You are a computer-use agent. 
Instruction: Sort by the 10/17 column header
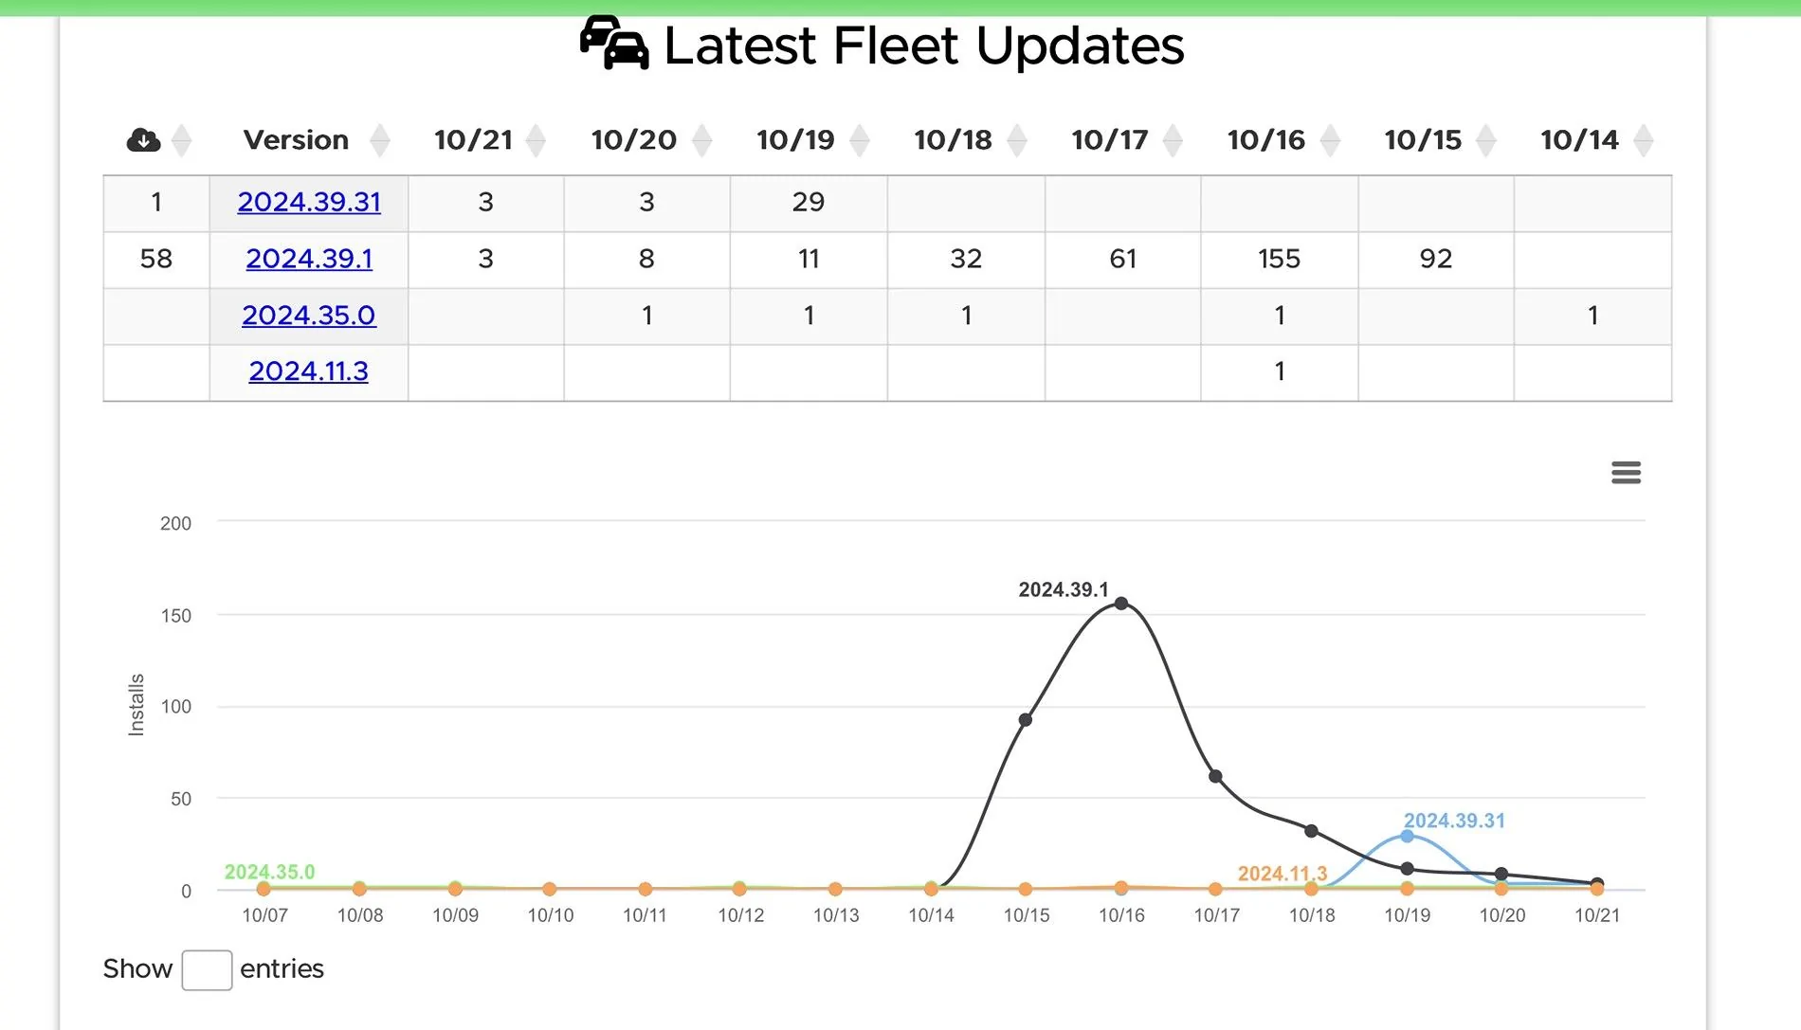tap(1109, 140)
